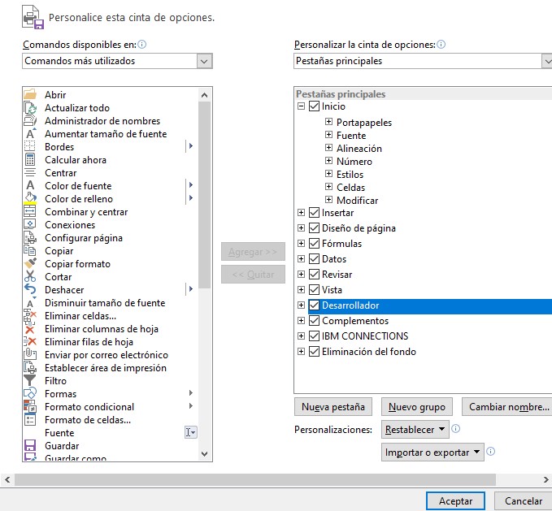Select the Color de relleno bucket icon
This screenshot has height=511, width=552.
30,198
